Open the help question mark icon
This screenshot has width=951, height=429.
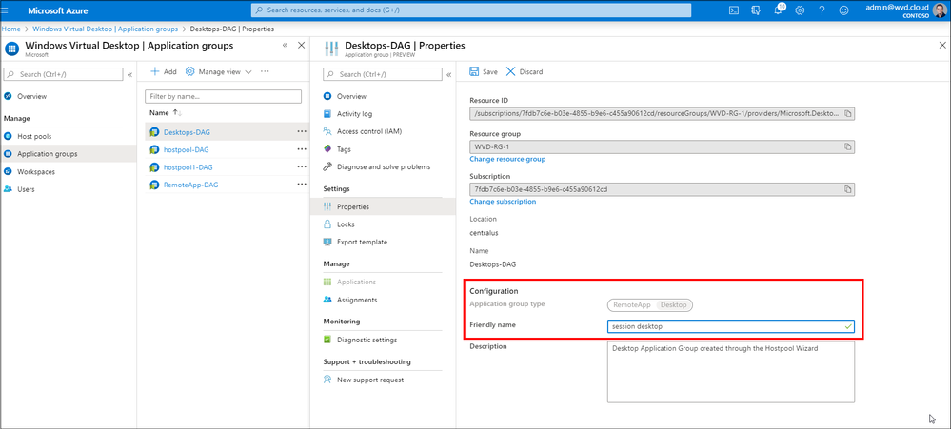[x=822, y=10]
